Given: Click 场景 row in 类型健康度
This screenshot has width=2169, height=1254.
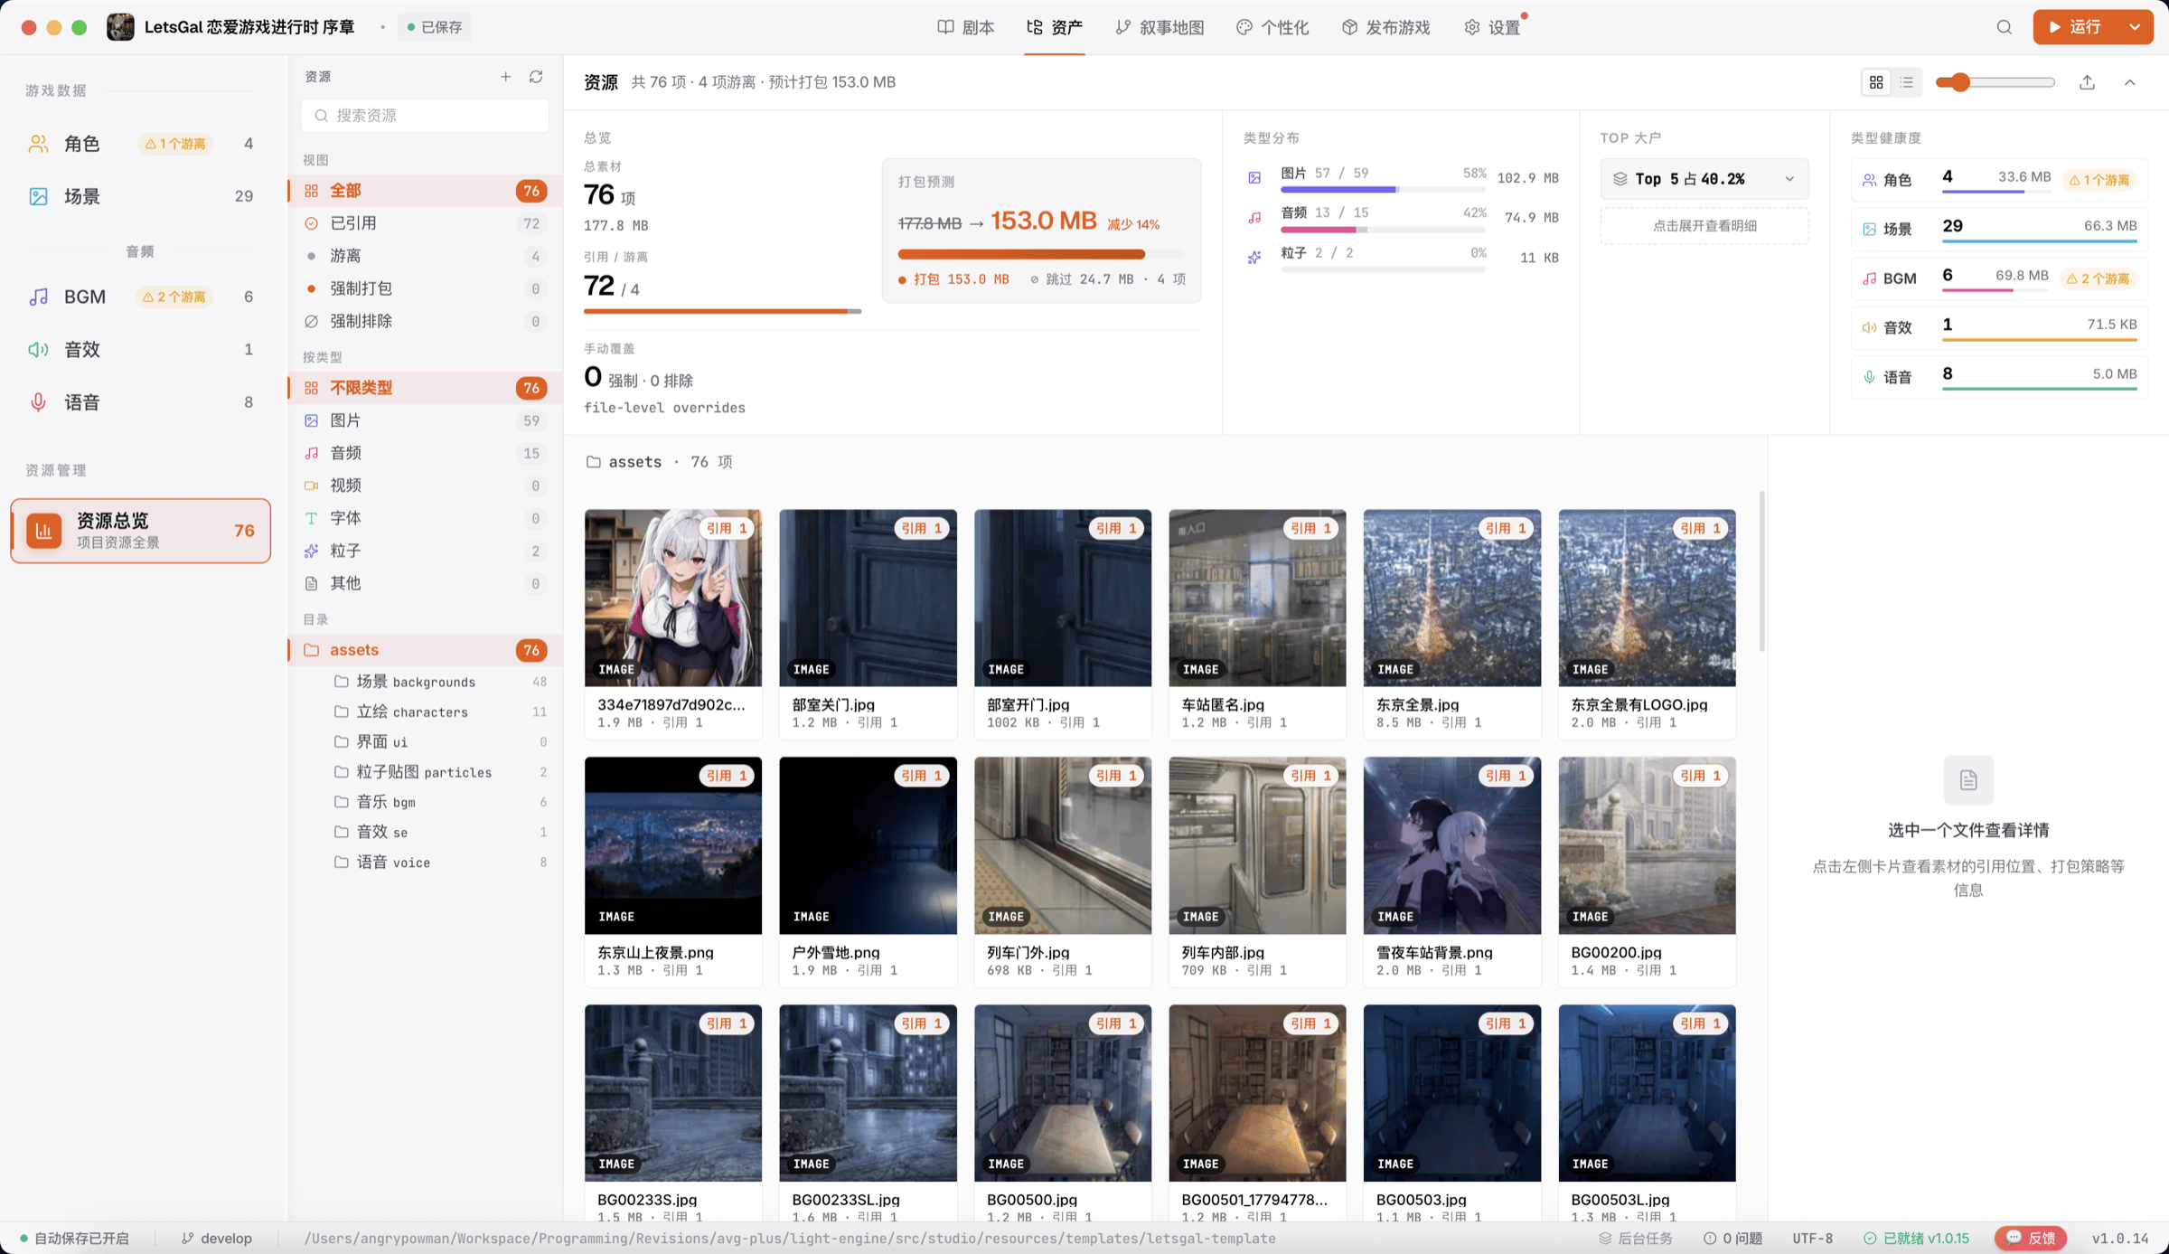Looking at the screenshot, I should (1999, 228).
